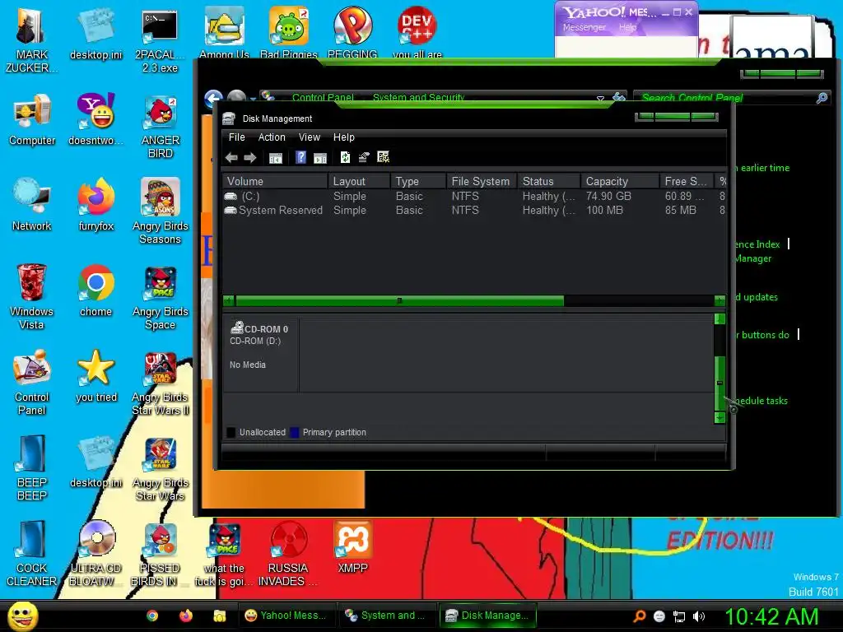Click the horizontal scrollbar right arrow
Screen dimensions: 843x632
pyautogui.click(x=720, y=300)
